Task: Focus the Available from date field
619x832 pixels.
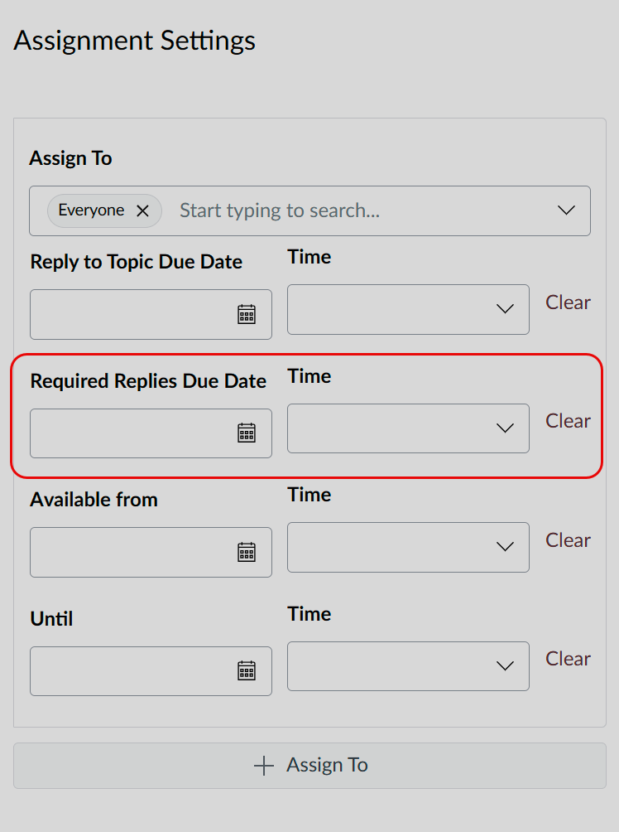Action: (151, 553)
